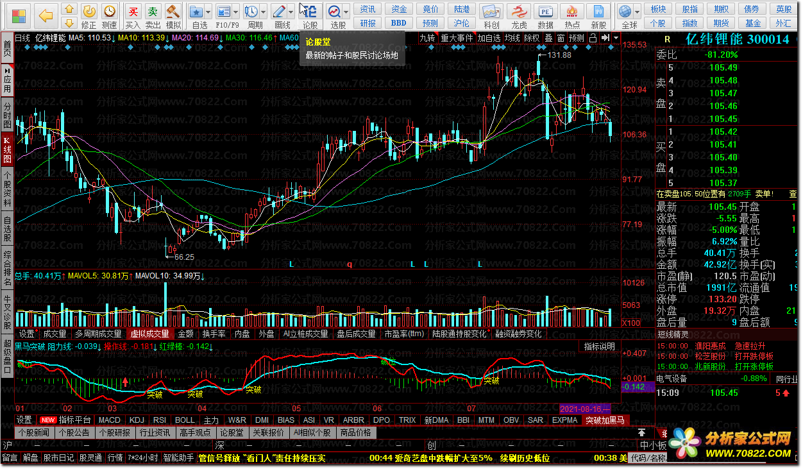
Task: Select the 虚拟成交量 volume tab
Action: (x=150, y=334)
